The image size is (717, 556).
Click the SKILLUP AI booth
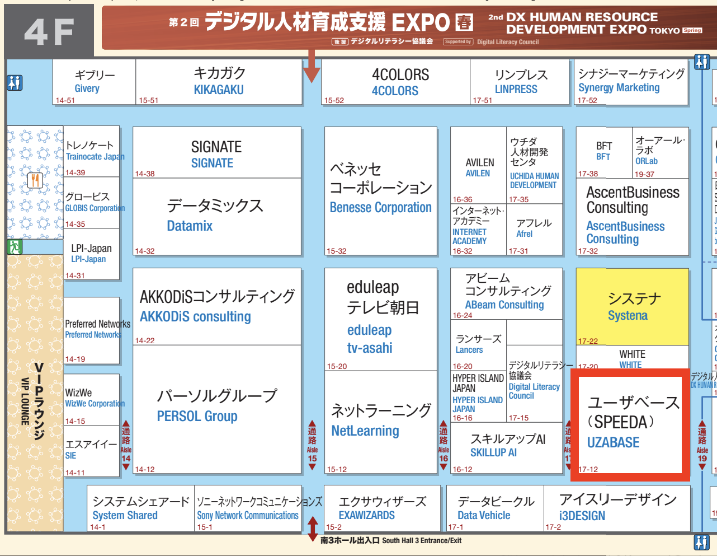point(506,448)
